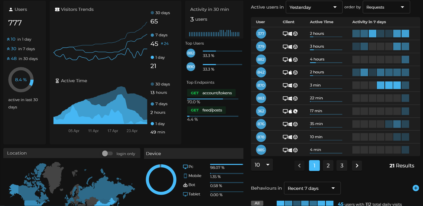Click Edge browser icon in row 362
Viewport: 423px width, 206px height.
(x=295, y=111)
